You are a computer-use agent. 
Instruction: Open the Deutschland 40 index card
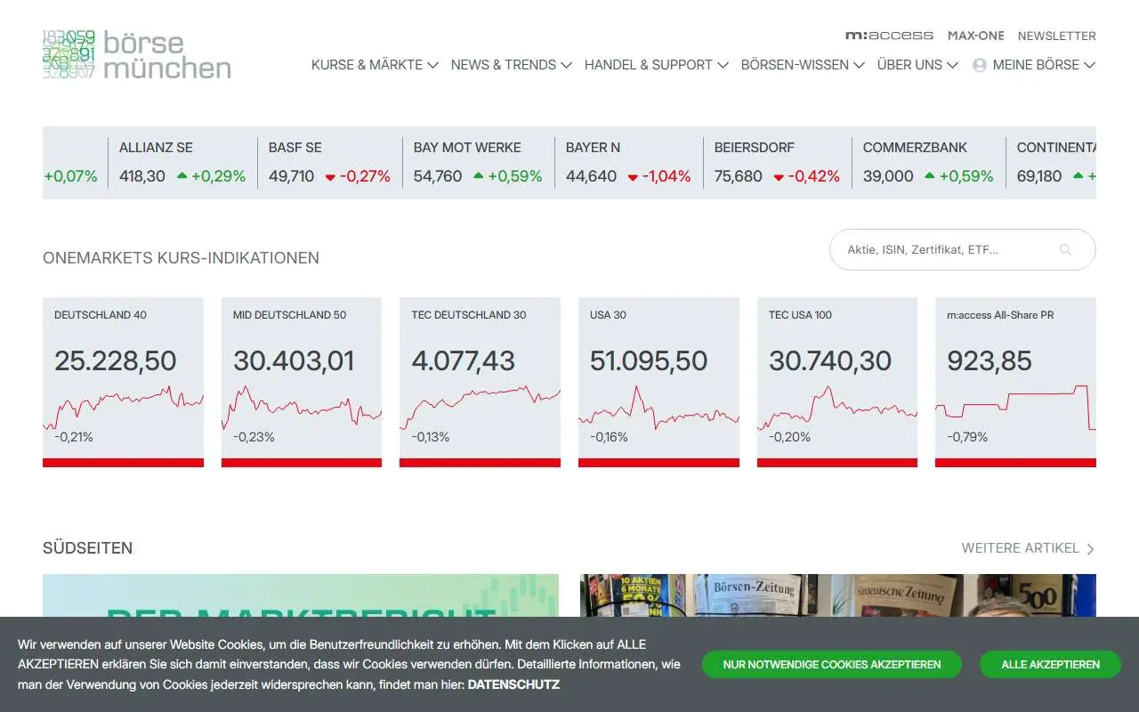tap(123, 382)
